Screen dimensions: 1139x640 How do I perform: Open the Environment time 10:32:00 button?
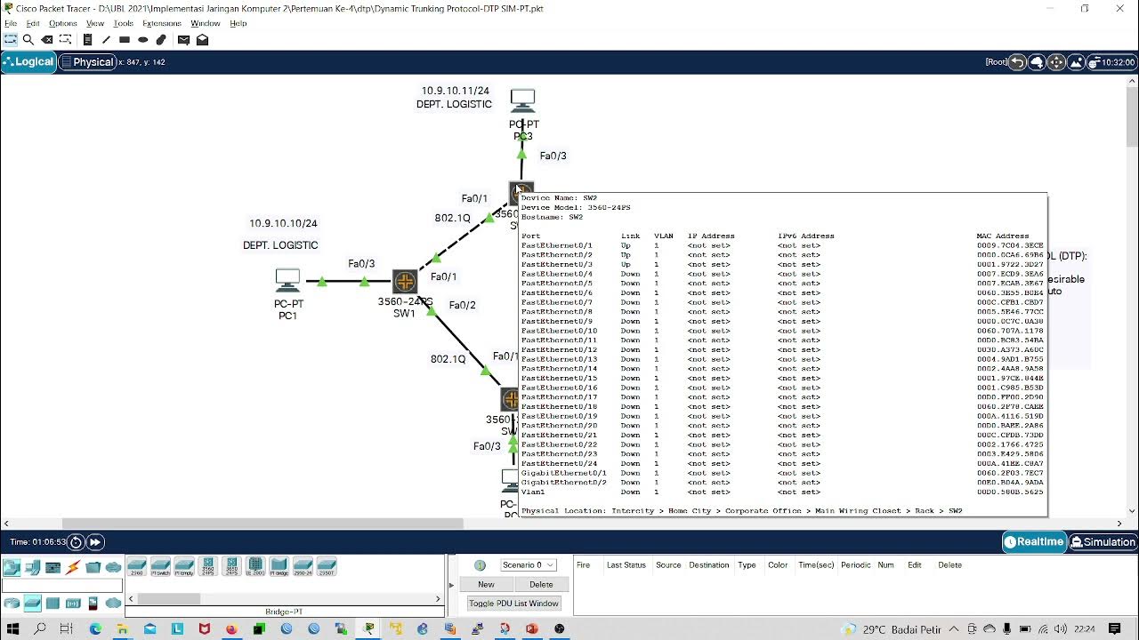1112,62
